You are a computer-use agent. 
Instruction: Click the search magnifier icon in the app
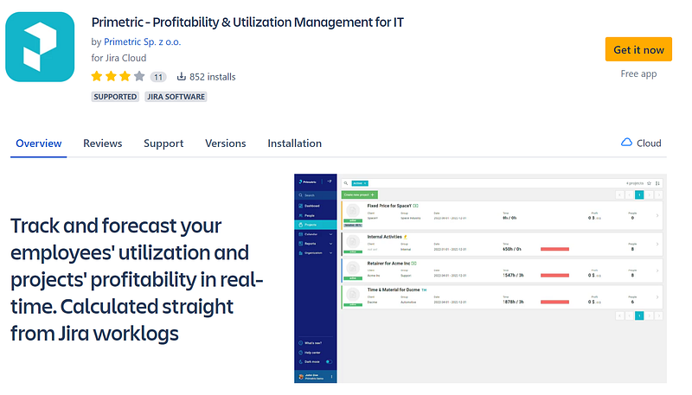coord(345,183)
